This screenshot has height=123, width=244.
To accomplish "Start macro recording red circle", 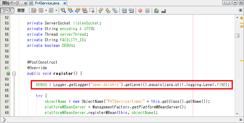I will point(140,11).
